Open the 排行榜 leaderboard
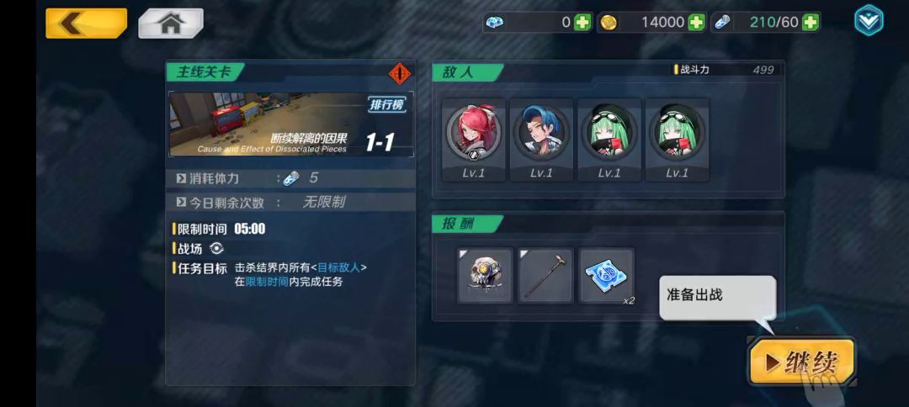The height and width of the screenshot is (407, 909). pos(386,104)
